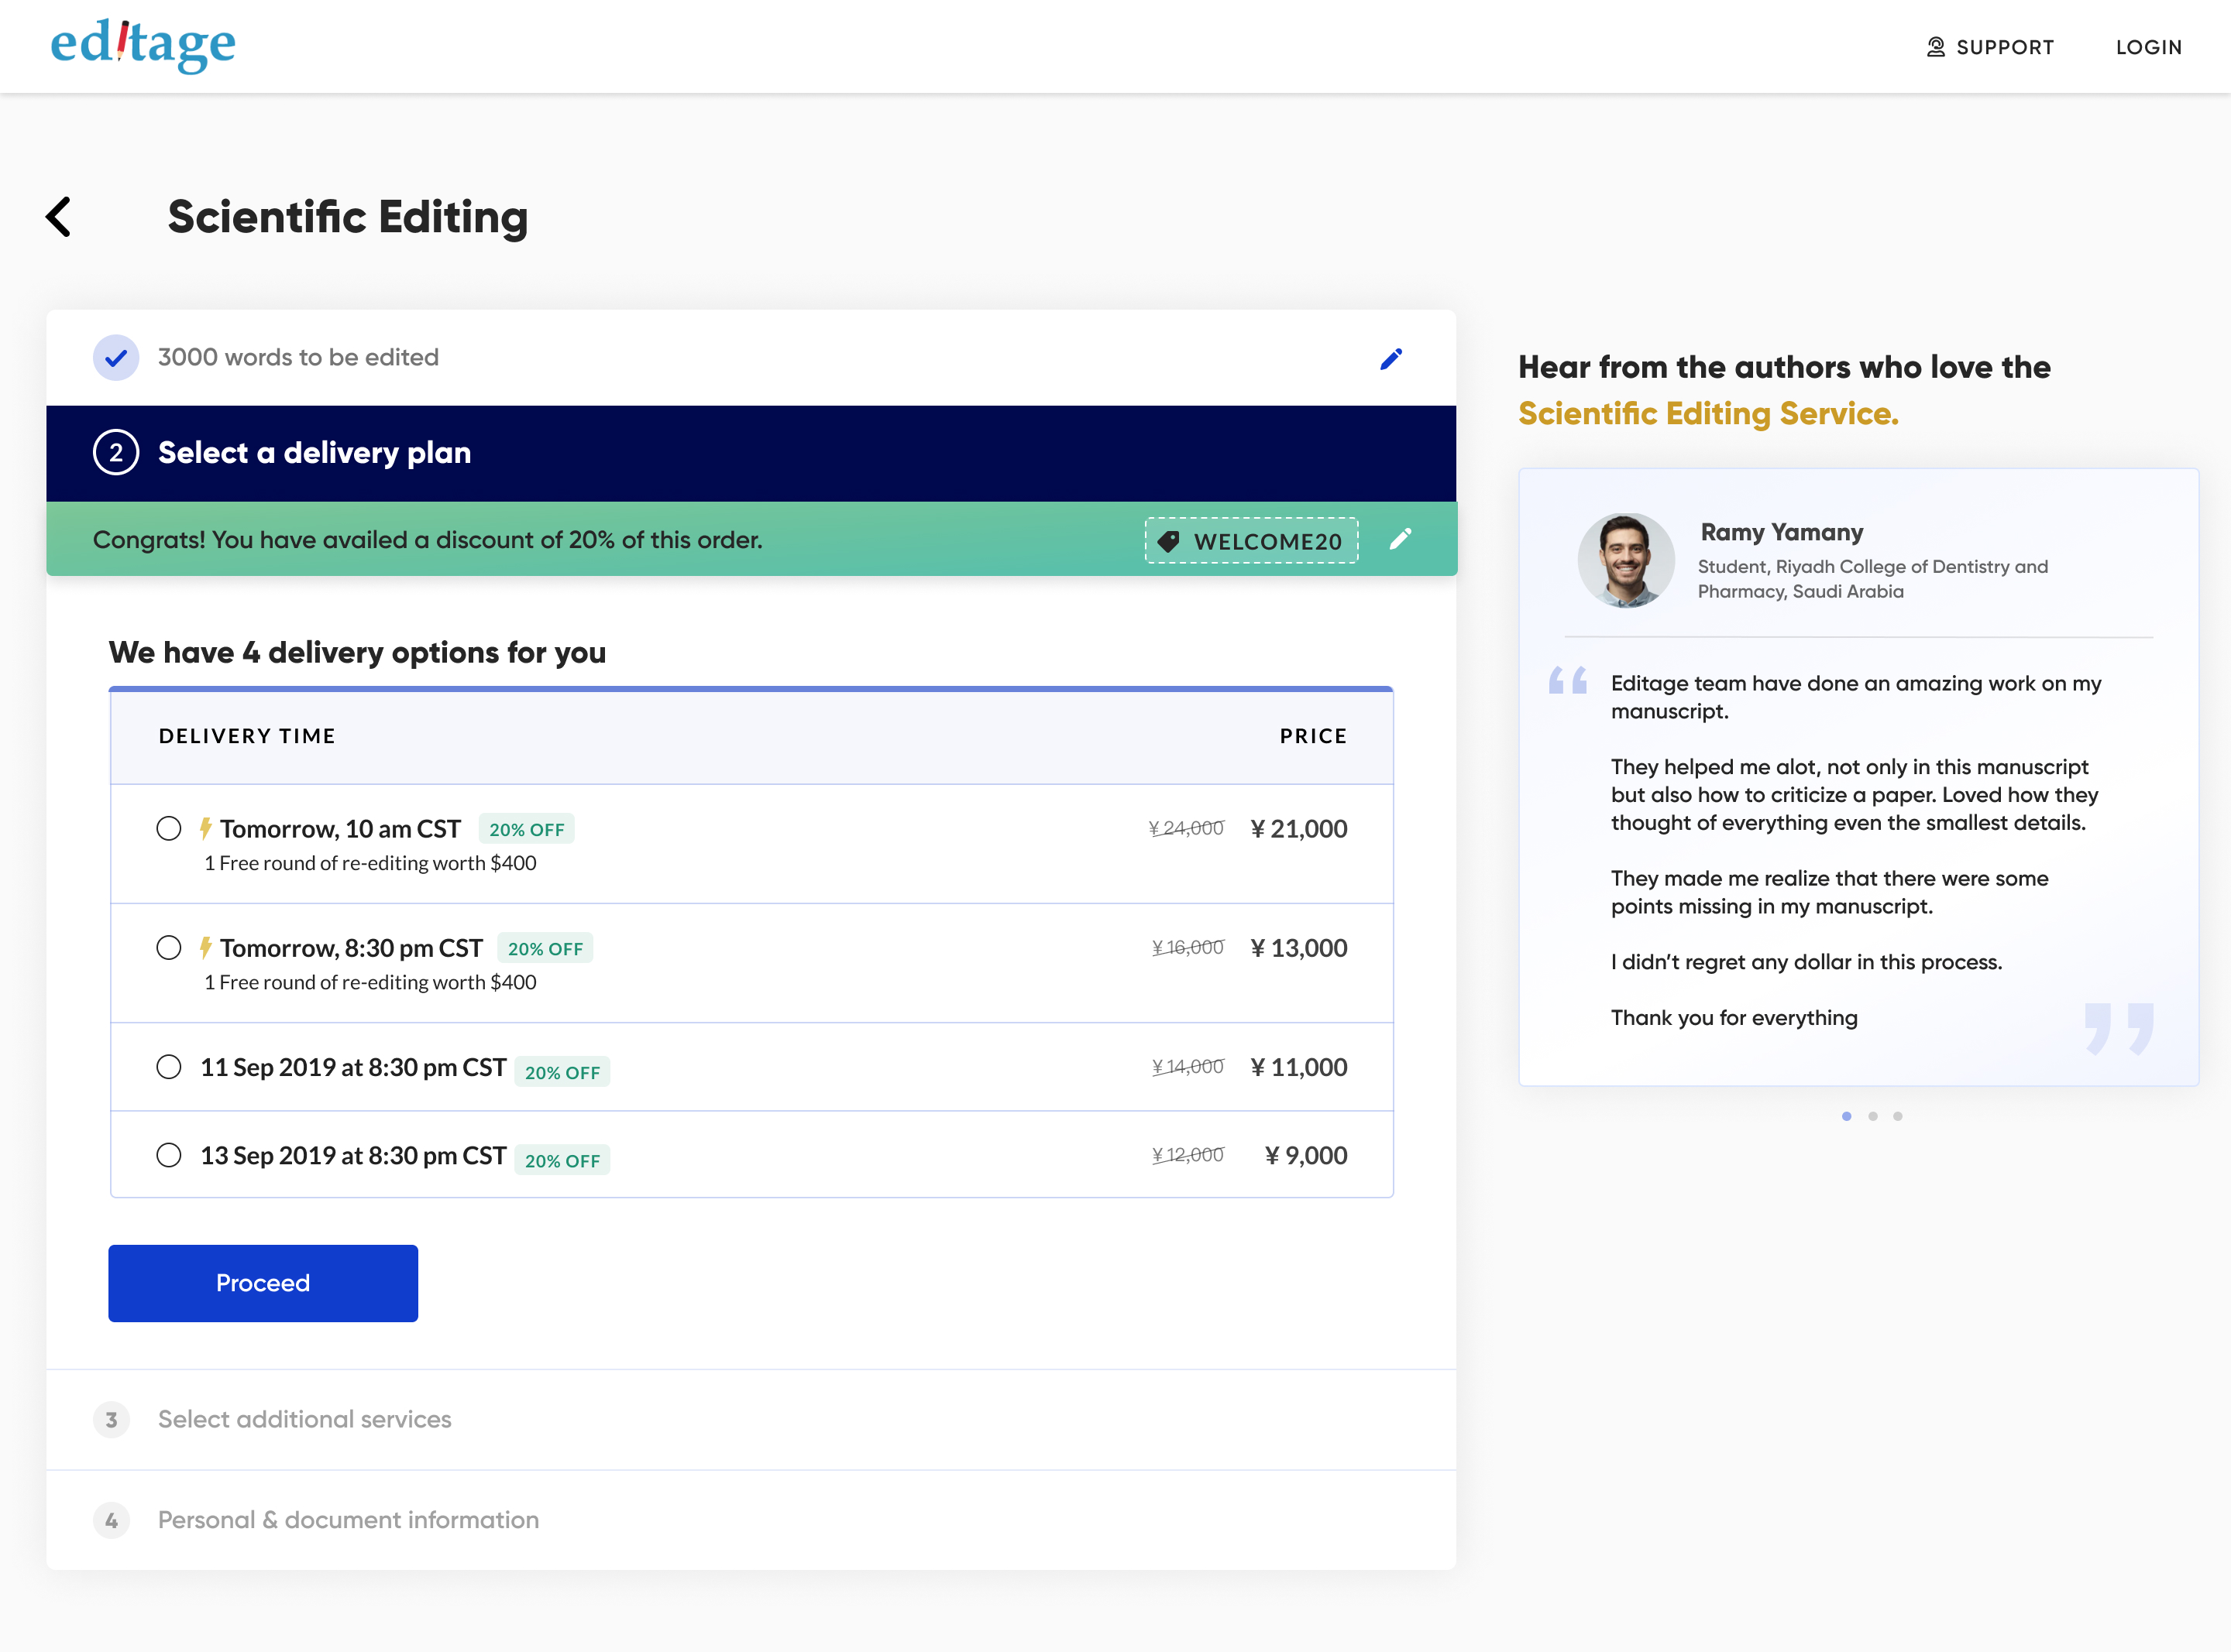
Task: Expand Select additional services step
Action: pos(751,1419)
